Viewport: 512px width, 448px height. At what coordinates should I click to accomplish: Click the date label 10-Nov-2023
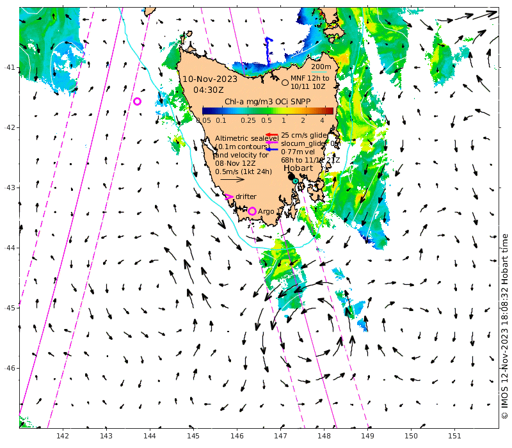pos(210,79)
